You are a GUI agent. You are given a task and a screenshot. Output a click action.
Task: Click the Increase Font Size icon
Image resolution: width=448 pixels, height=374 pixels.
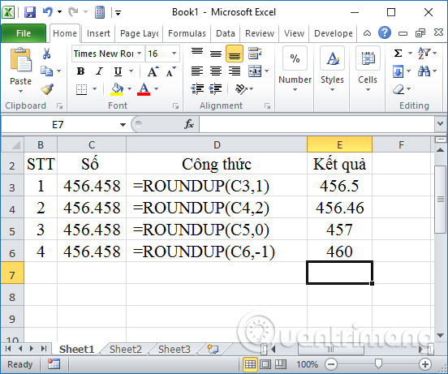tap(153, 71)
